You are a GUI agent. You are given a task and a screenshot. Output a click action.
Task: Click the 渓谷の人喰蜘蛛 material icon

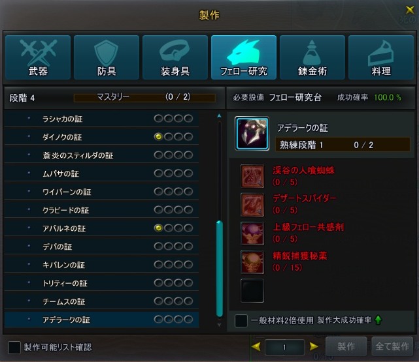coord(252,176)
